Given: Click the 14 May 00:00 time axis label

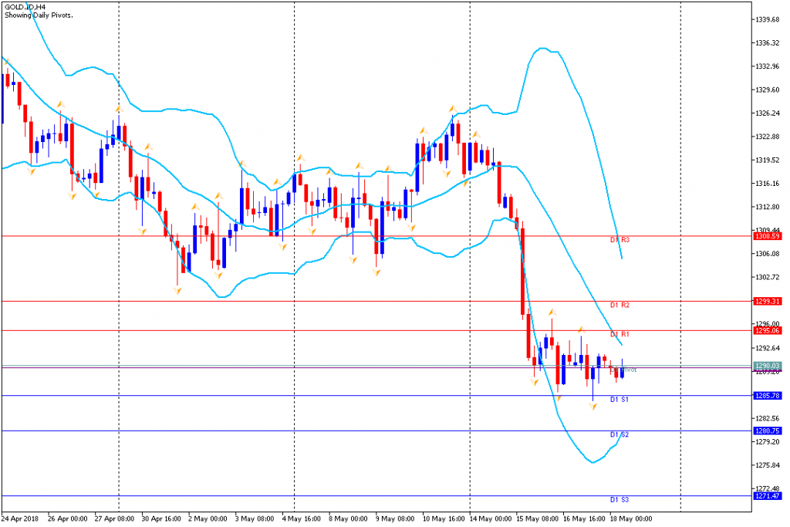Looking at the screenshot, I should 490,519.
